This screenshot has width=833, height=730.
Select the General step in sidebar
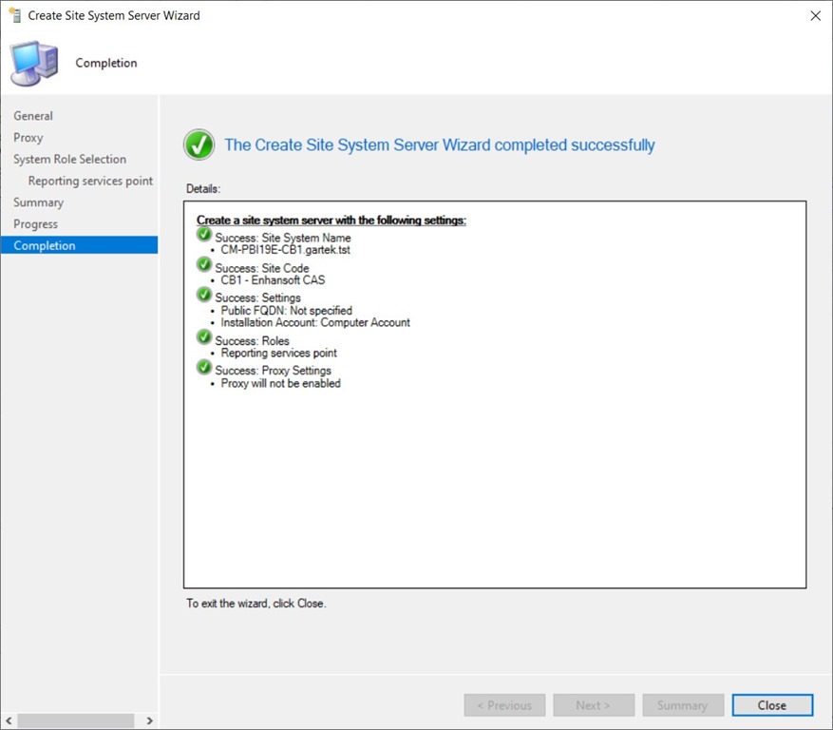coord(33,116)
